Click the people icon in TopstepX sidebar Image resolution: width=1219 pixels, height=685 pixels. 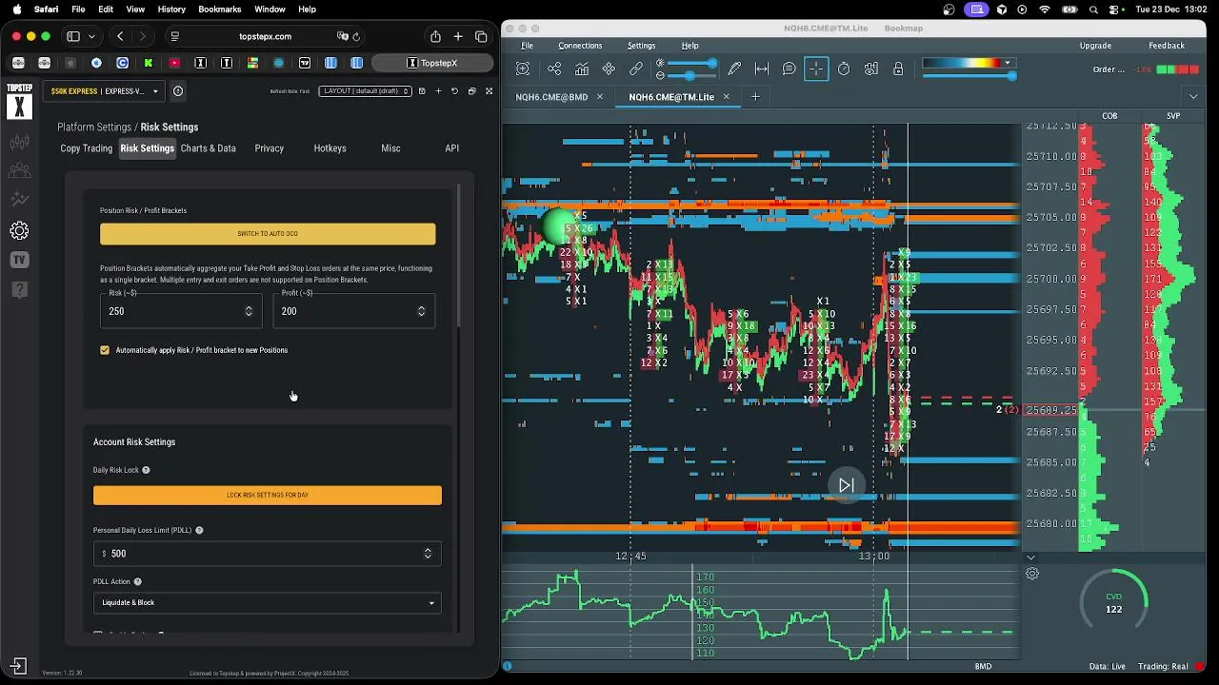19,171
